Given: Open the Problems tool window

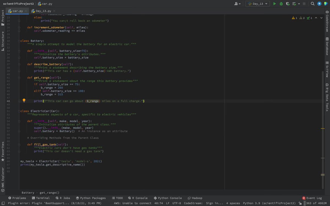Looking at the screenshot, I should tap(17, 198).
